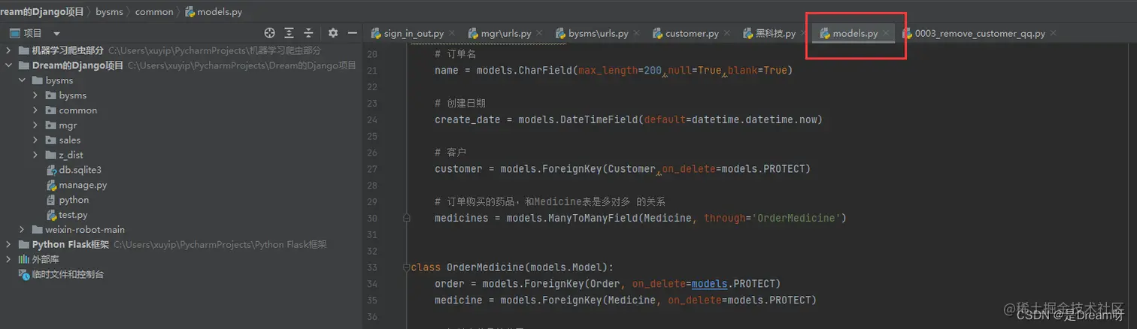Open the 项目 view dropdown arrow
This screenshot has width=1137, height=329.
[x=56, y=34]
